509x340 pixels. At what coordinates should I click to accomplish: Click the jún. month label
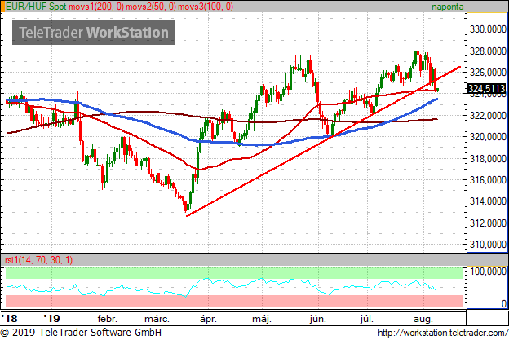click(x=317, y=319)
